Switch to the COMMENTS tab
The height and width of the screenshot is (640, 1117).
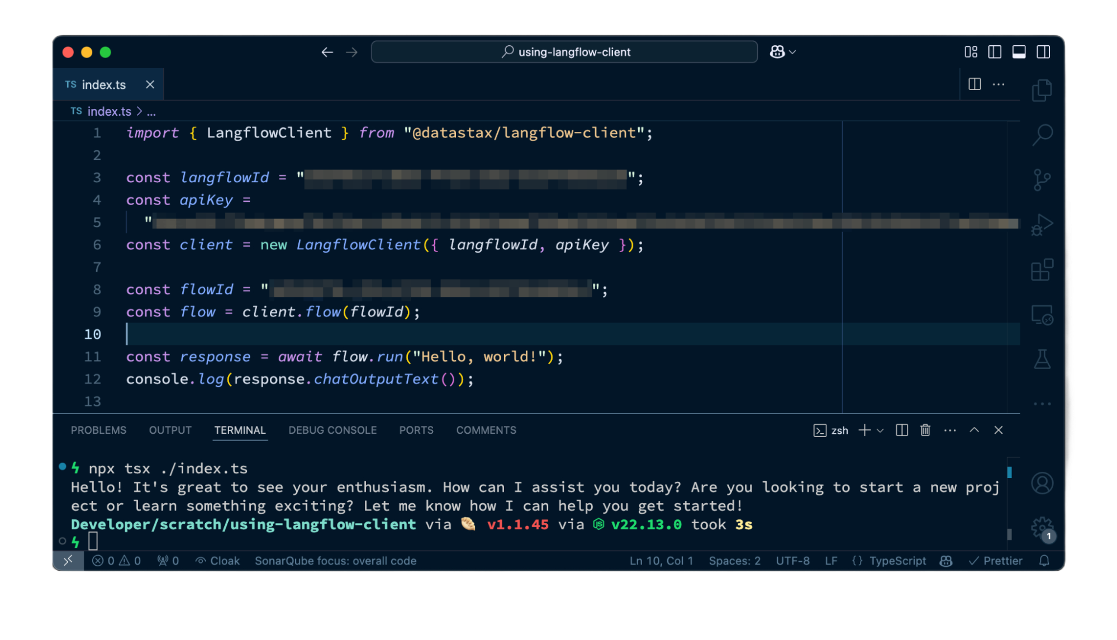point(486,430)
